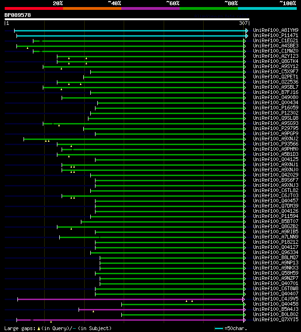Open the hit label UniRef100_P12302

pos(276,113)
